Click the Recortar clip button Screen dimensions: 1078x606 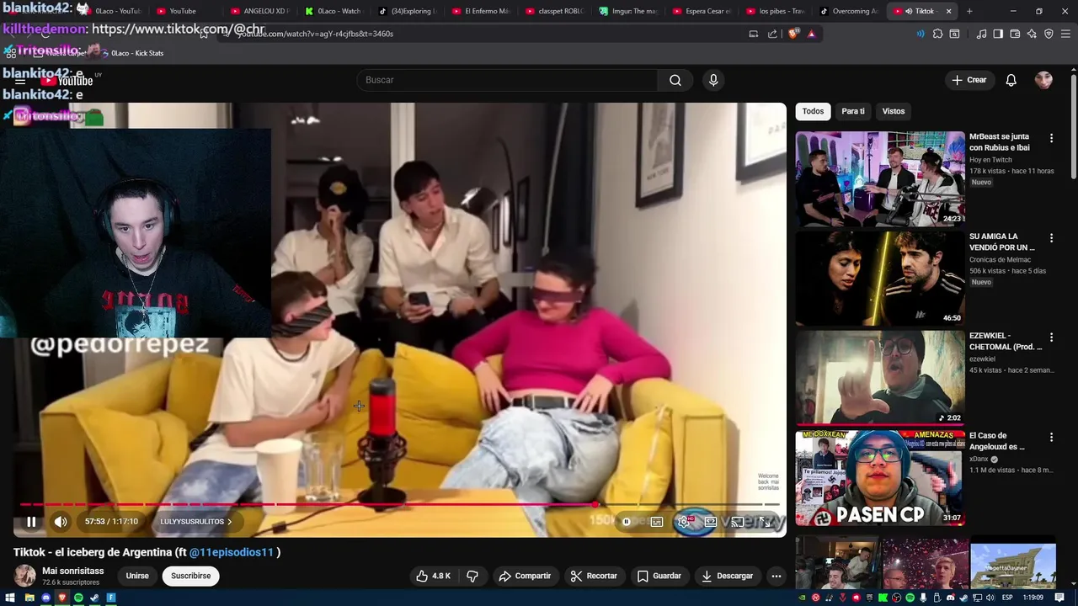coord(594,576)
